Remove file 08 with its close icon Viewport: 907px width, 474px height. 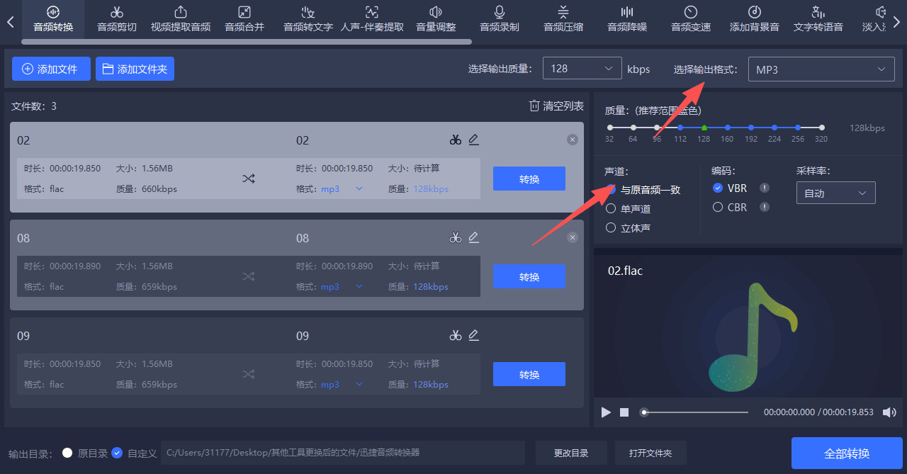573,238
